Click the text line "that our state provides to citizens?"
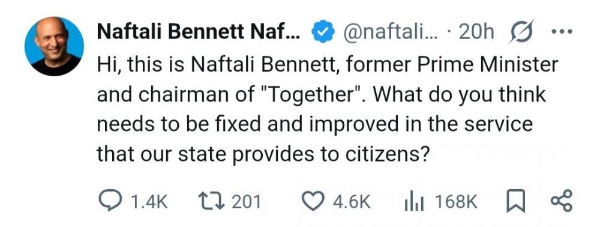600x227 pixels. (x=262, y=154)
